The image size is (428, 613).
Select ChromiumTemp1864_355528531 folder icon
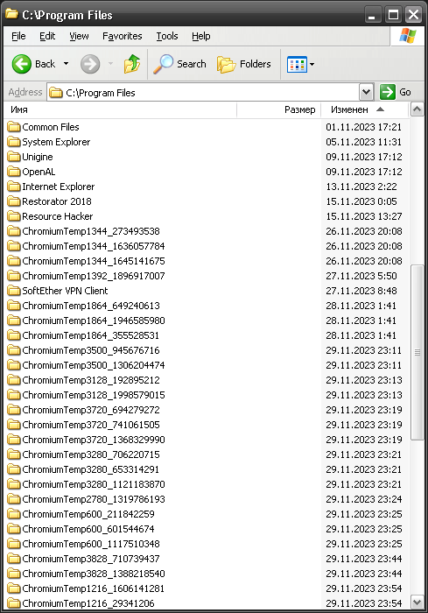pos(14,335)
